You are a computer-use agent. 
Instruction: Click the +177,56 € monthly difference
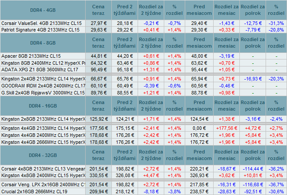(227, 128)
